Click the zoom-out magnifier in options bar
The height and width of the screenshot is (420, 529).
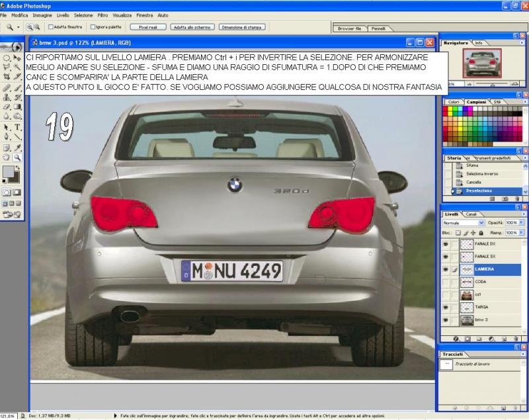[x=37, y=27]
